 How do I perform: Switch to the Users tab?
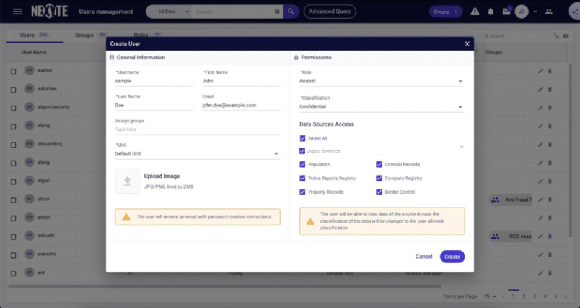pyautogui.click(x=35, y=35)
